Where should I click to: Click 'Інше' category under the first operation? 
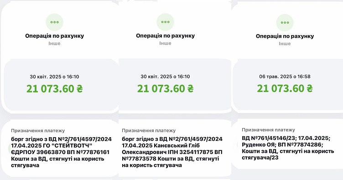54,43
